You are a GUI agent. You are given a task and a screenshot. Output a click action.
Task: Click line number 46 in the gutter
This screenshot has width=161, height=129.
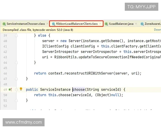click(5, 73)
